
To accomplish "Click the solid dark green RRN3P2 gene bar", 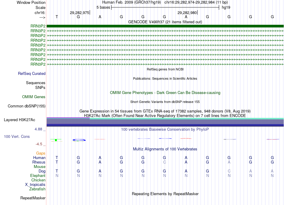I will [165, 26].
